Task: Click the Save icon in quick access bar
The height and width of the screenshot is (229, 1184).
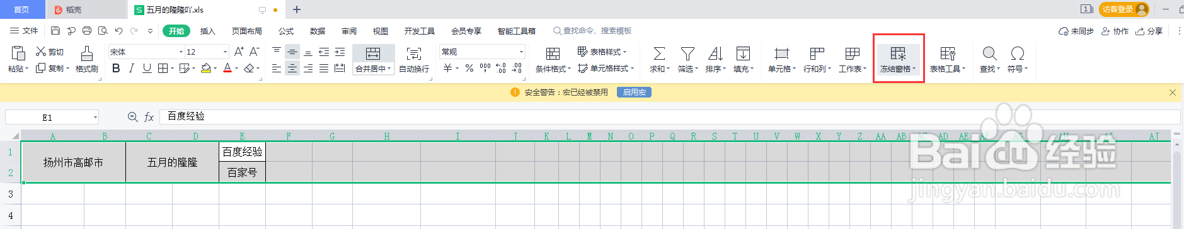Action: 55,31
